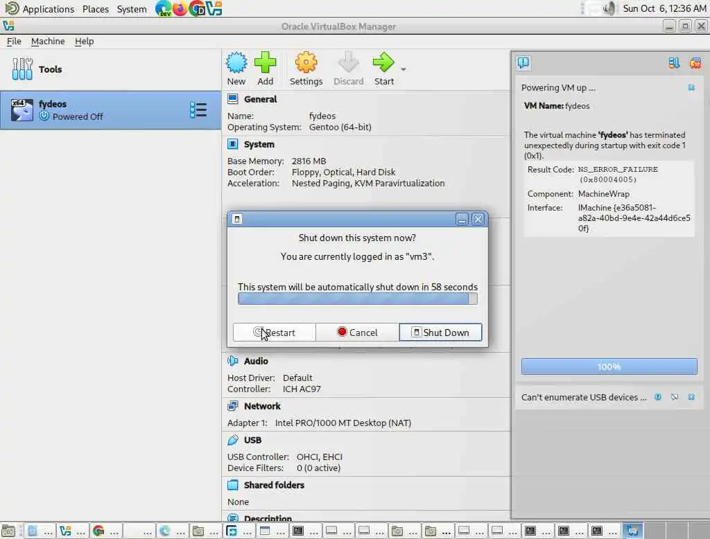Switch to VirtualBox taskbar entry
The width and height of the screenshot is (710, 539).
(x=72, y=531)
